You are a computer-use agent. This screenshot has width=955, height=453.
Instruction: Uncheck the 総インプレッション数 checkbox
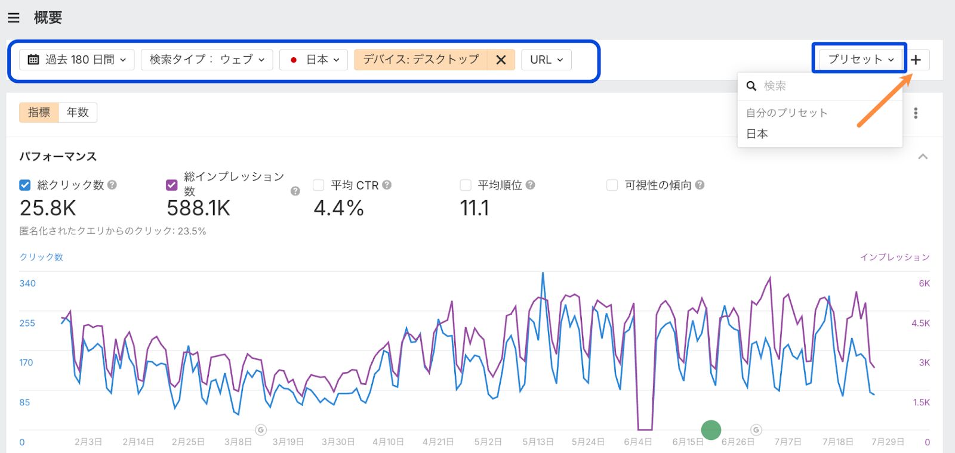tap(172, 185)
